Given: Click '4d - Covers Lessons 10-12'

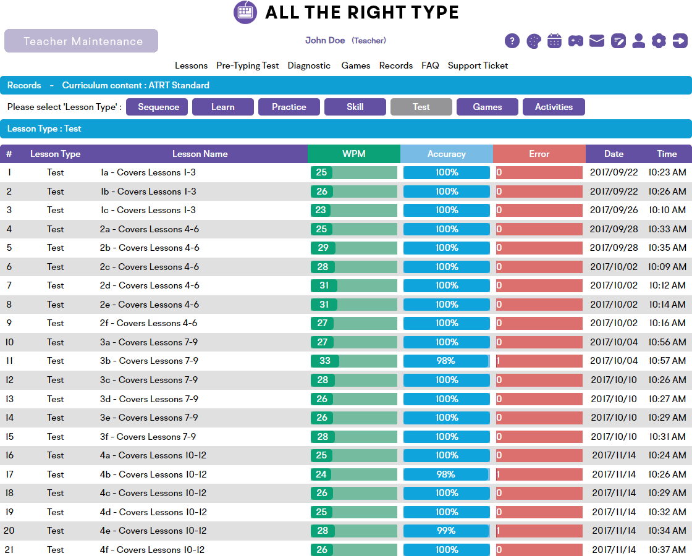Looking at the screenshot, I should pos(153,512).
